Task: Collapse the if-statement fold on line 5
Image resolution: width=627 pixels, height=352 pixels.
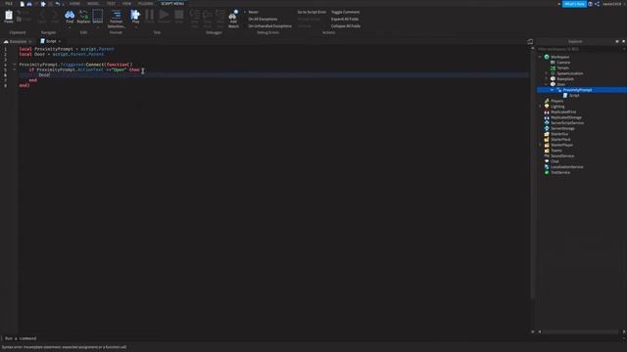Action: (x=15, y=69)
